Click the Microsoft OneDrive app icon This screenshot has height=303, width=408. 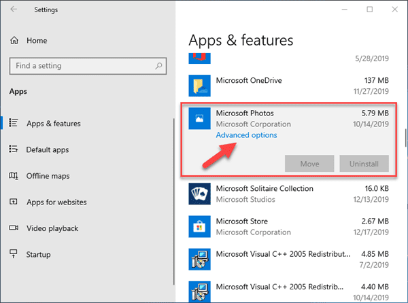pos(199,86)
